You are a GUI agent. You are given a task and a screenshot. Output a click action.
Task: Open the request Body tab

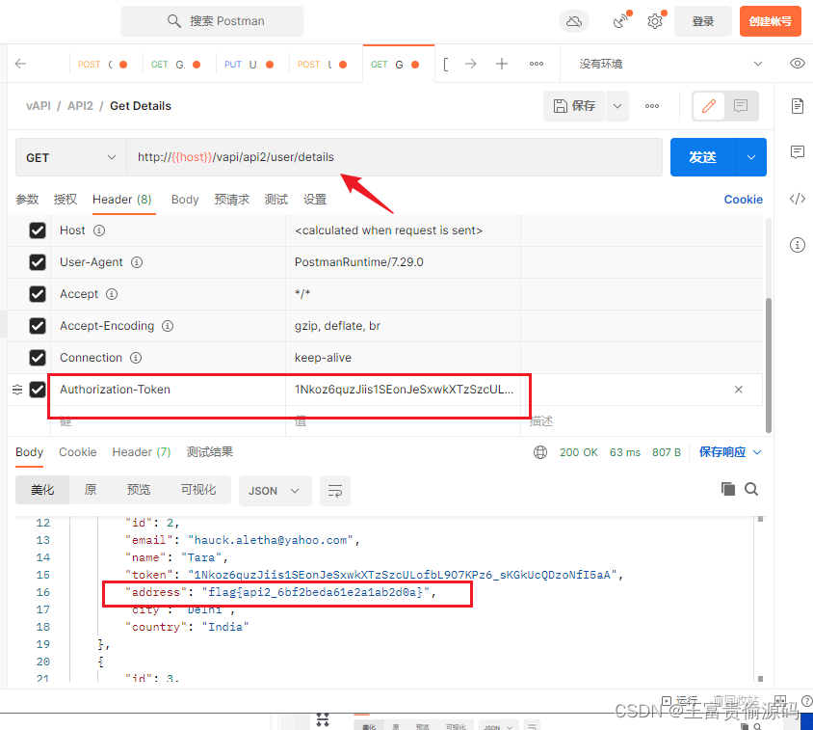pyautogui.click(x=185, y=200)
